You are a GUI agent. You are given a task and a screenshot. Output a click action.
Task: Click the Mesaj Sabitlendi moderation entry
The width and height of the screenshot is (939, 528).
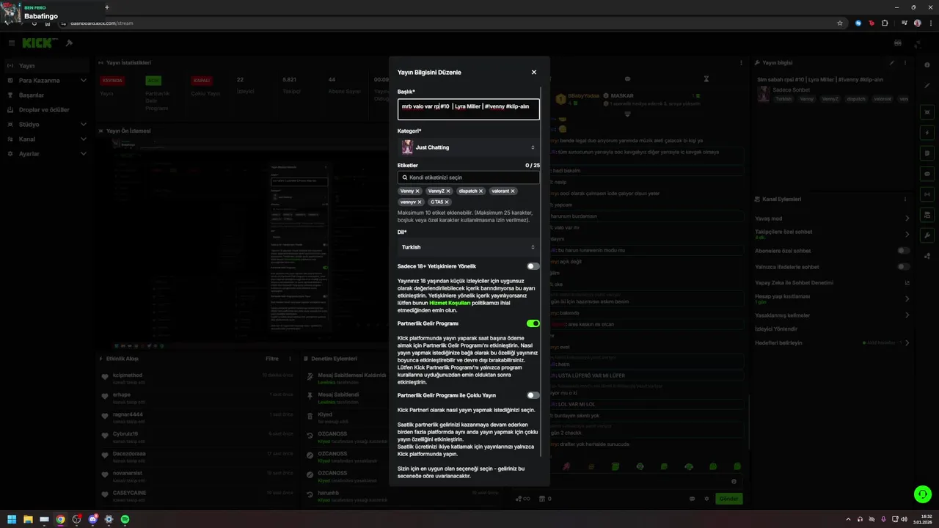pyautogui.click(x=346, y=397)
